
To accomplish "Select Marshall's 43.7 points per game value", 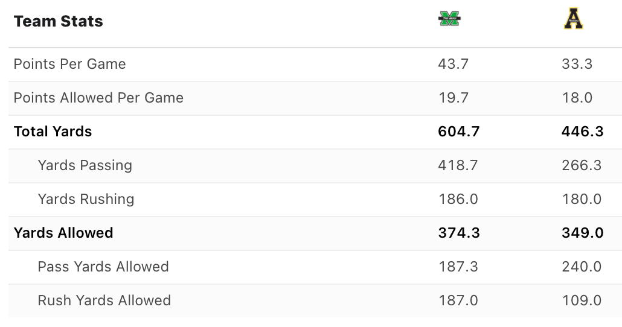I will pyautogui.click(x=454, y=64).
